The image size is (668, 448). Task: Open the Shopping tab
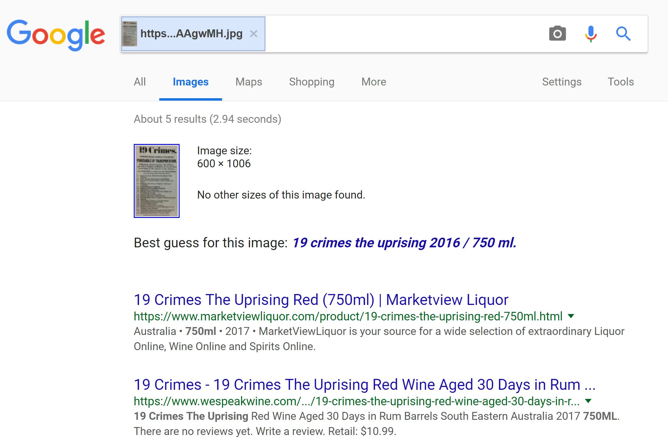point(312,82)
